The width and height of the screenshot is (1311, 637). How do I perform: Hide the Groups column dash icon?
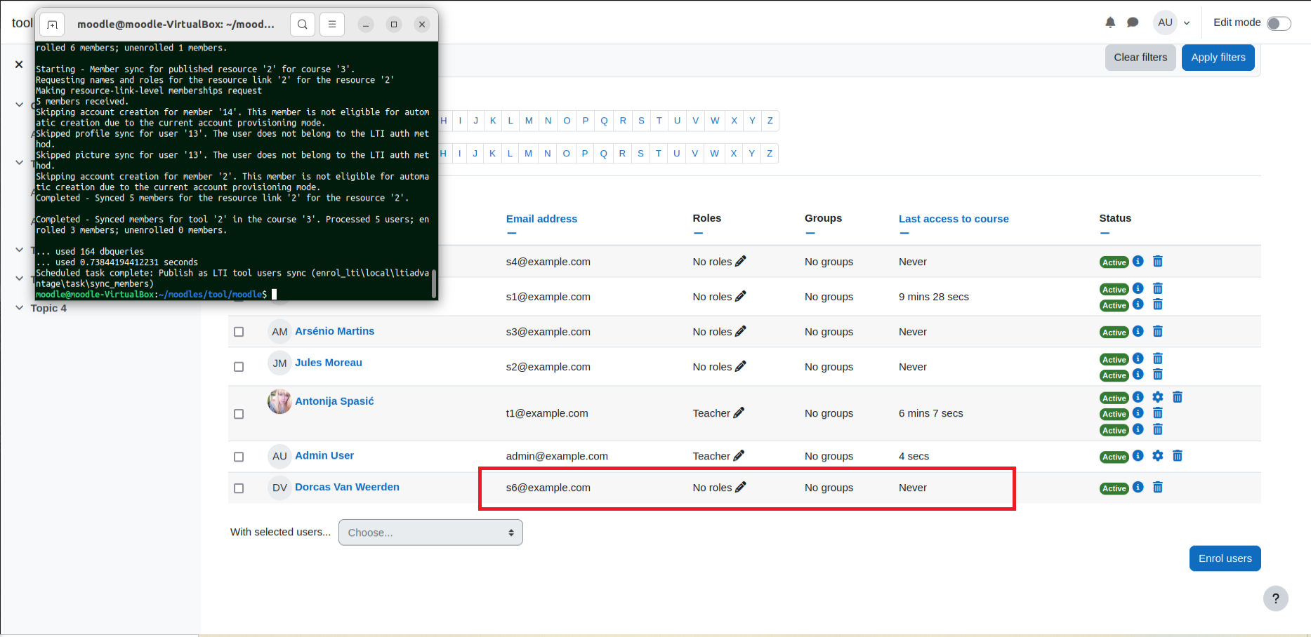(810, 233)
